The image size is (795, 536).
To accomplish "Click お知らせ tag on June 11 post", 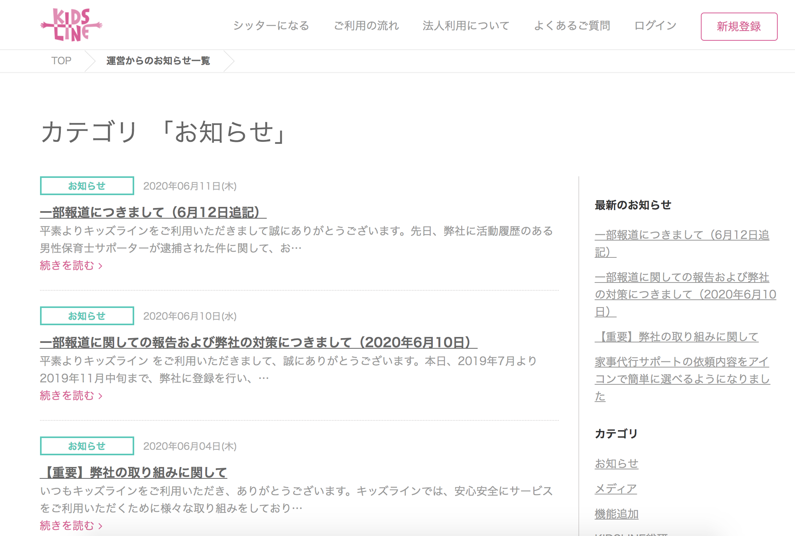I will (x=87, y=186).
